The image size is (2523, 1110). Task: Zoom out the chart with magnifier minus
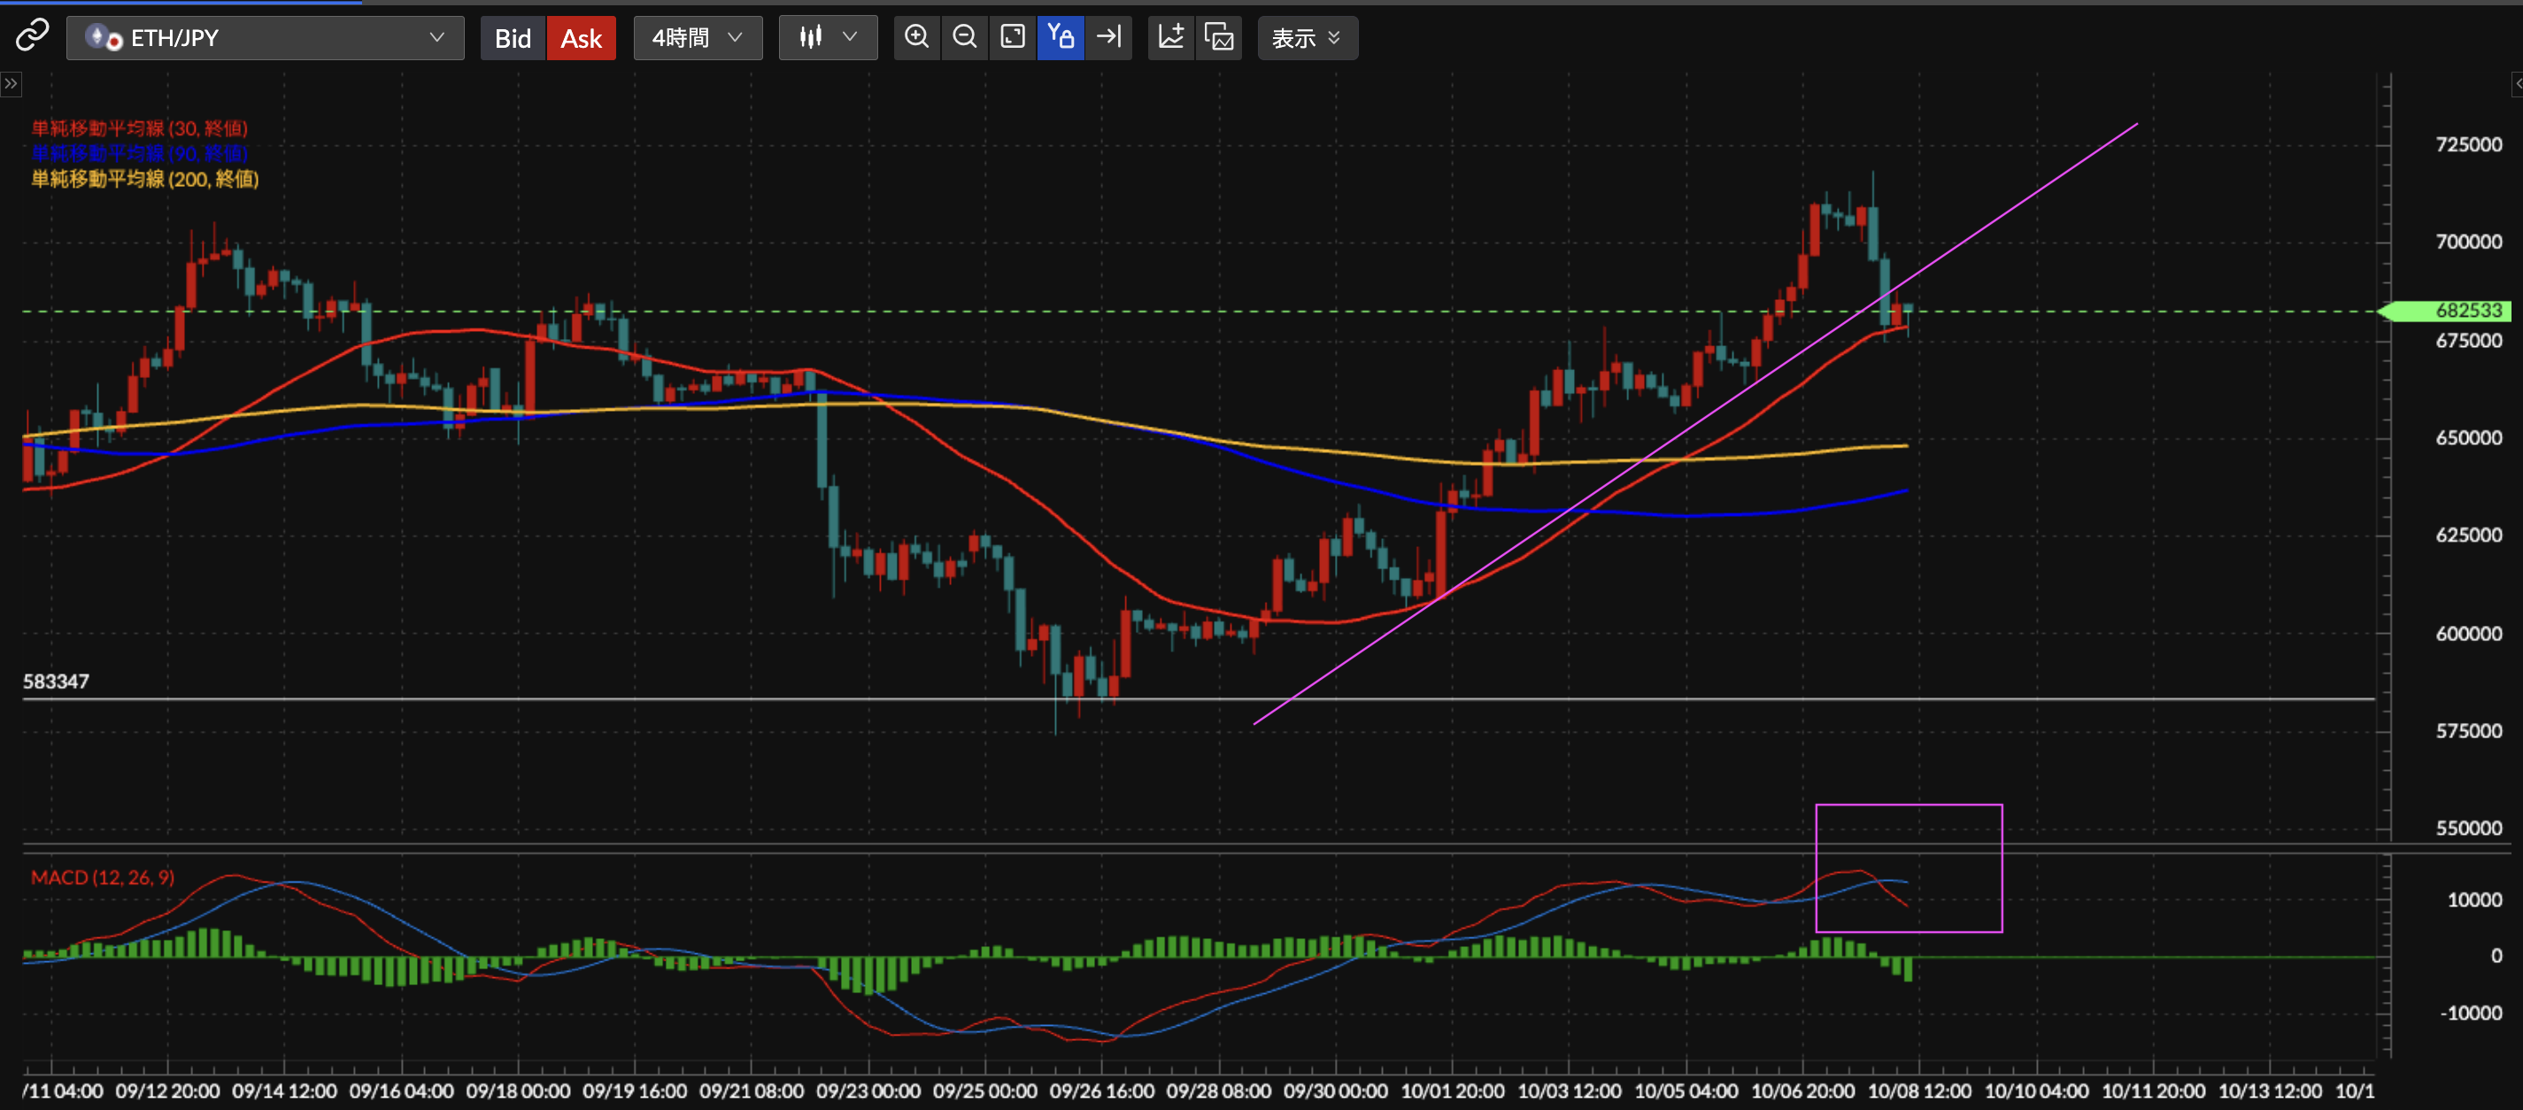965,37
